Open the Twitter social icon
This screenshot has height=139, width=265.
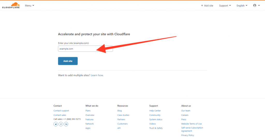point(56,124)
